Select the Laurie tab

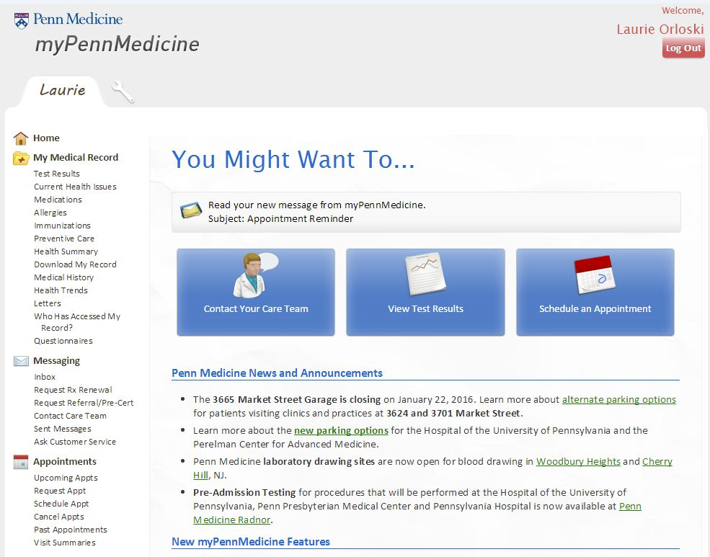pos(62,90)
